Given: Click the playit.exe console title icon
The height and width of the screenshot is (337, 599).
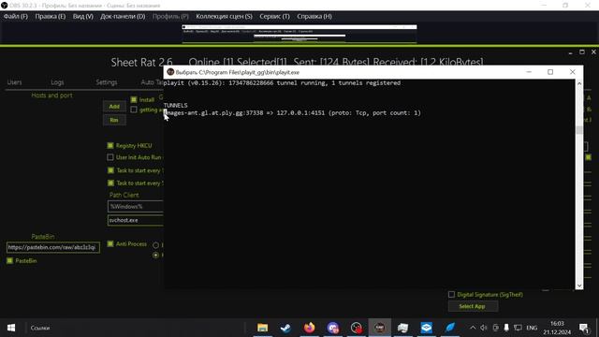Looking at the screenshot, I should (170, 72).
